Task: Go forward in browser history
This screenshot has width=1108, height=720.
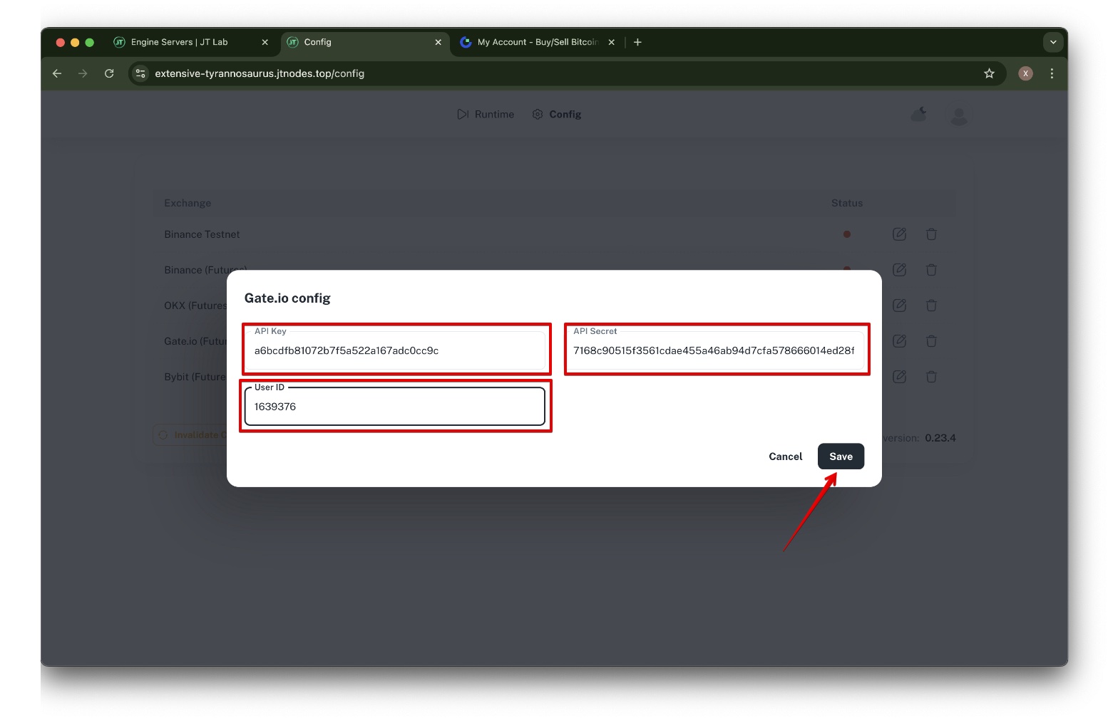Action: 83,73
